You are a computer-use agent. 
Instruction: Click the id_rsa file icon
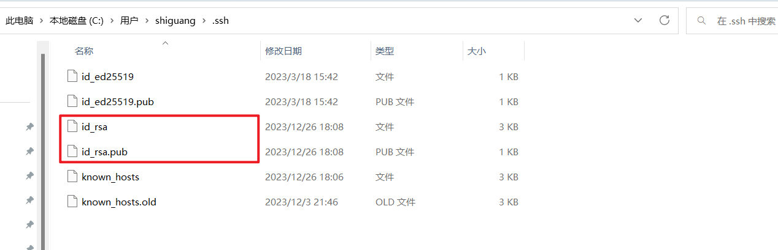73,127
